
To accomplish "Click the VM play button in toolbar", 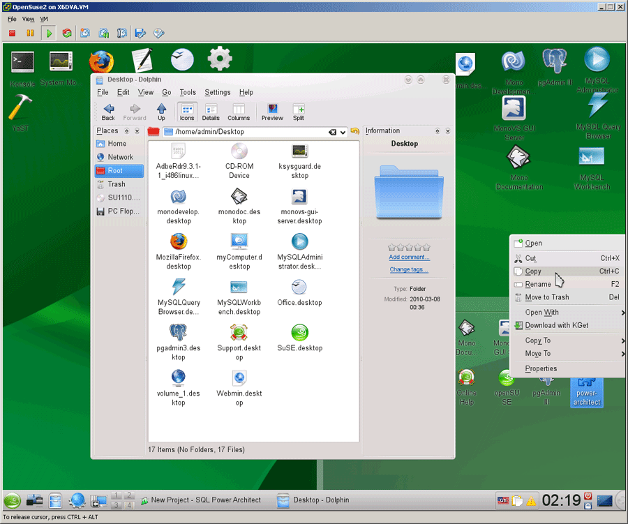I will [x=49, y=33].
